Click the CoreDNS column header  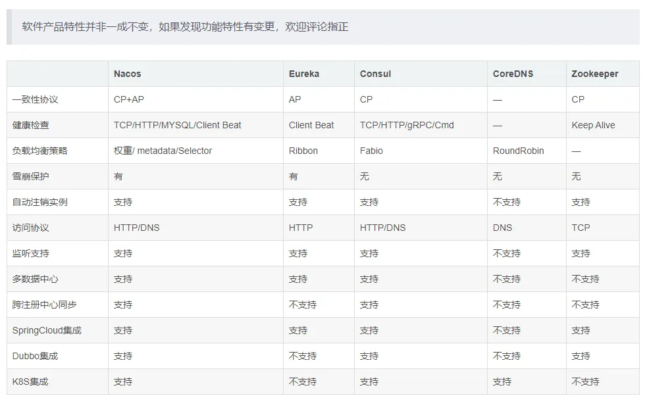[513, 74]
